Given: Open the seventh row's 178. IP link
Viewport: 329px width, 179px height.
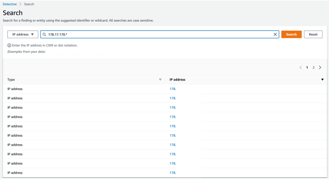Looking at the screenshot, I should pos(173,145).
